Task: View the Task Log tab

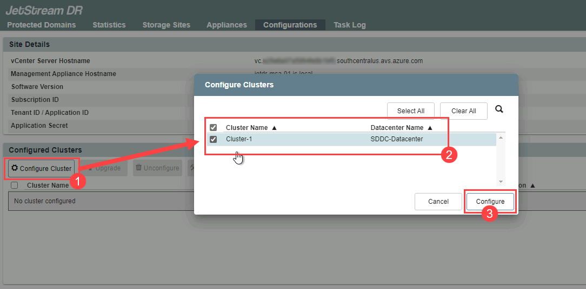Action: click(x=349, y=25)
